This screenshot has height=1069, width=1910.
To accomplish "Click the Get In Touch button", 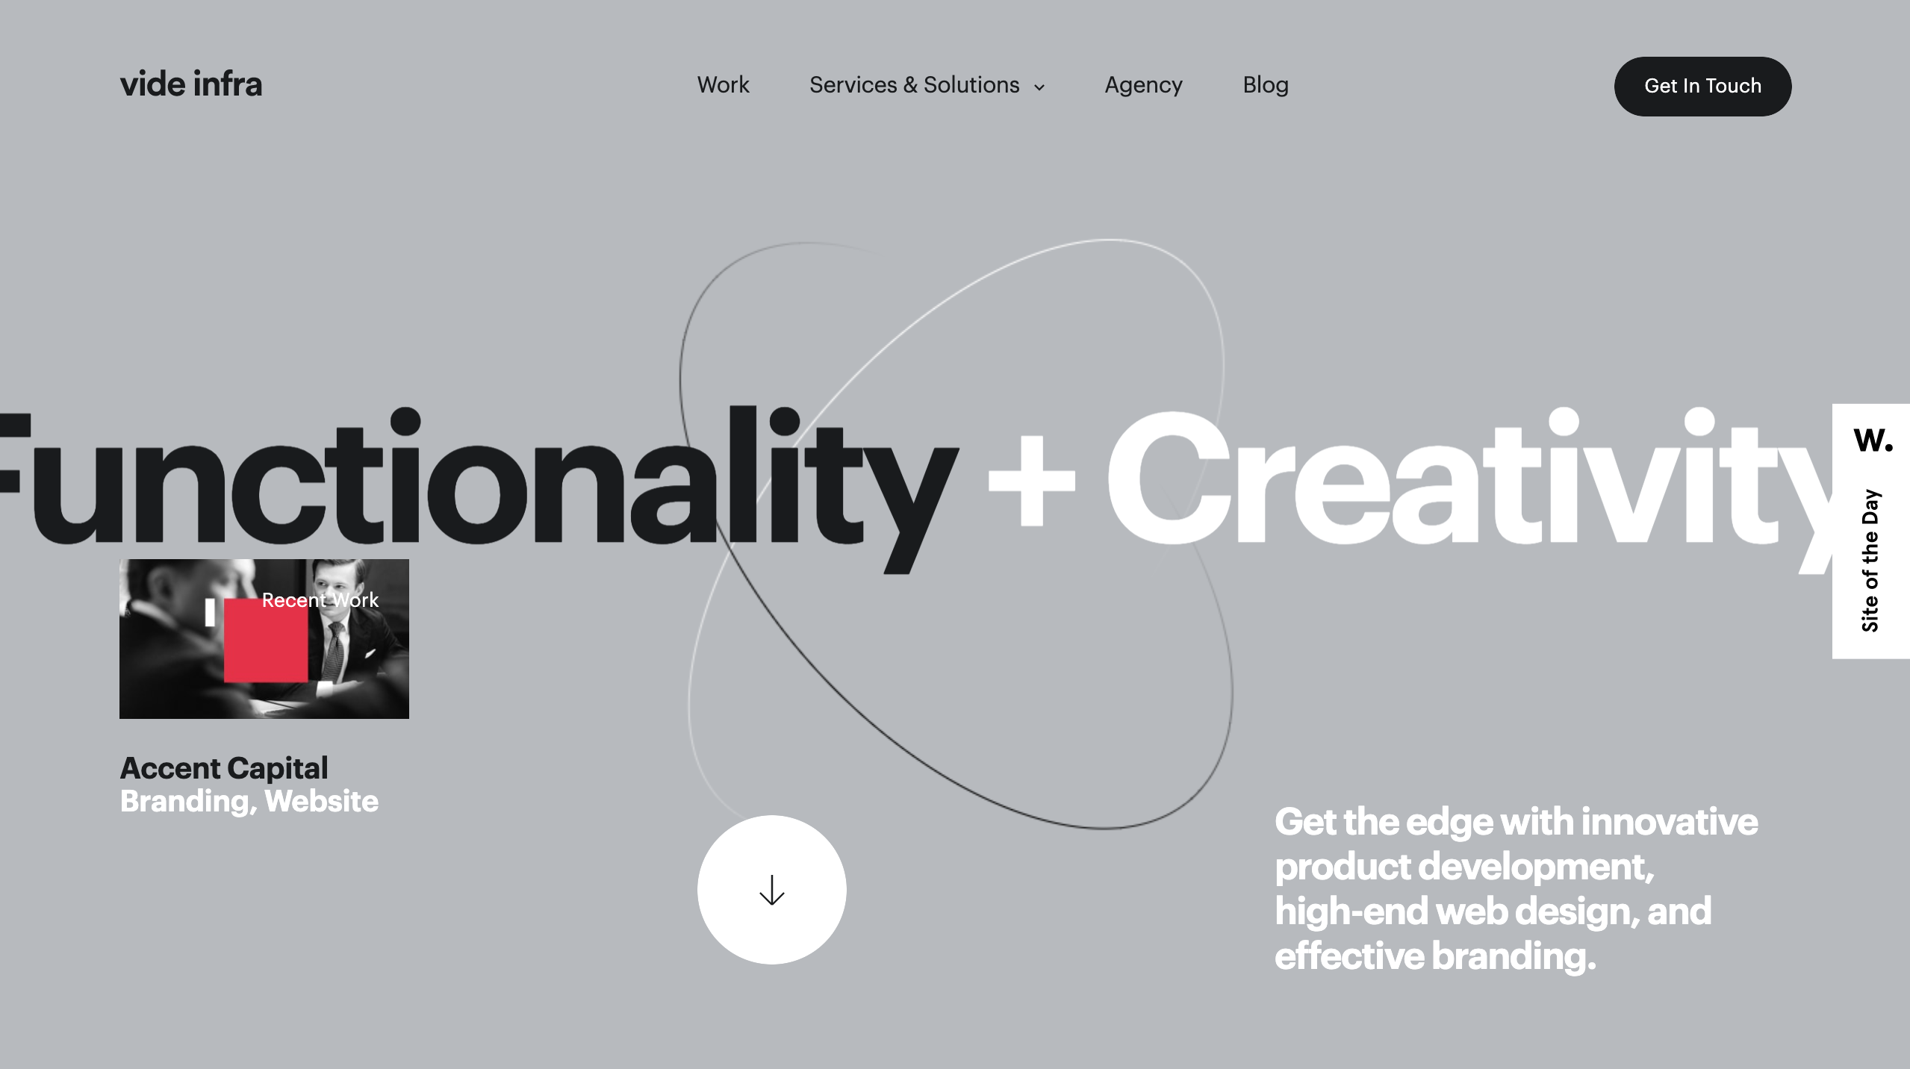I will click(x=1702, y=85).
